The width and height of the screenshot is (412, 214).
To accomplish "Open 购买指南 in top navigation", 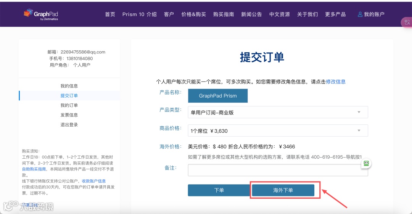I will 224,14.
